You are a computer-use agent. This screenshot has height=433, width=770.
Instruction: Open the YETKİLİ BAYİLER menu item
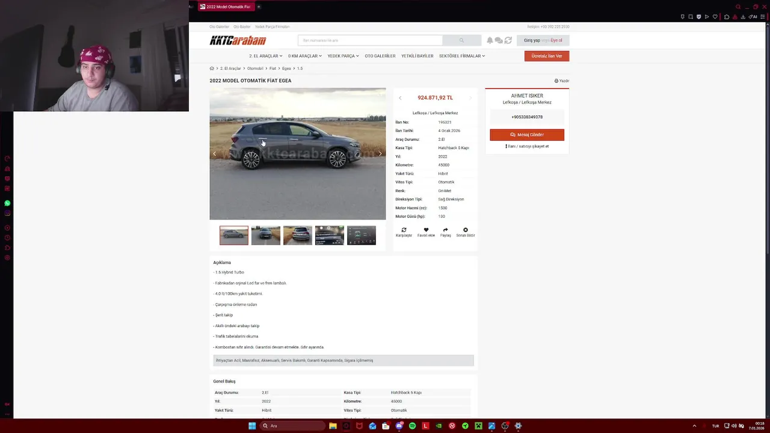[417, 56]
